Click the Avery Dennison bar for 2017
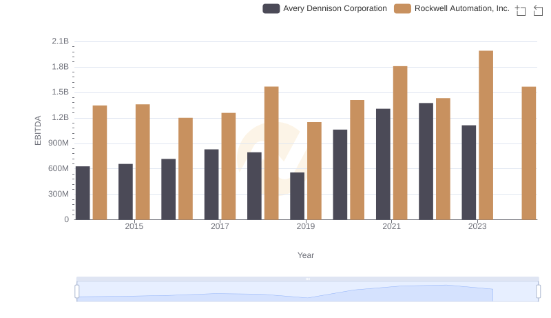This screenshot has height=318, width=551. tap(211, 184)
